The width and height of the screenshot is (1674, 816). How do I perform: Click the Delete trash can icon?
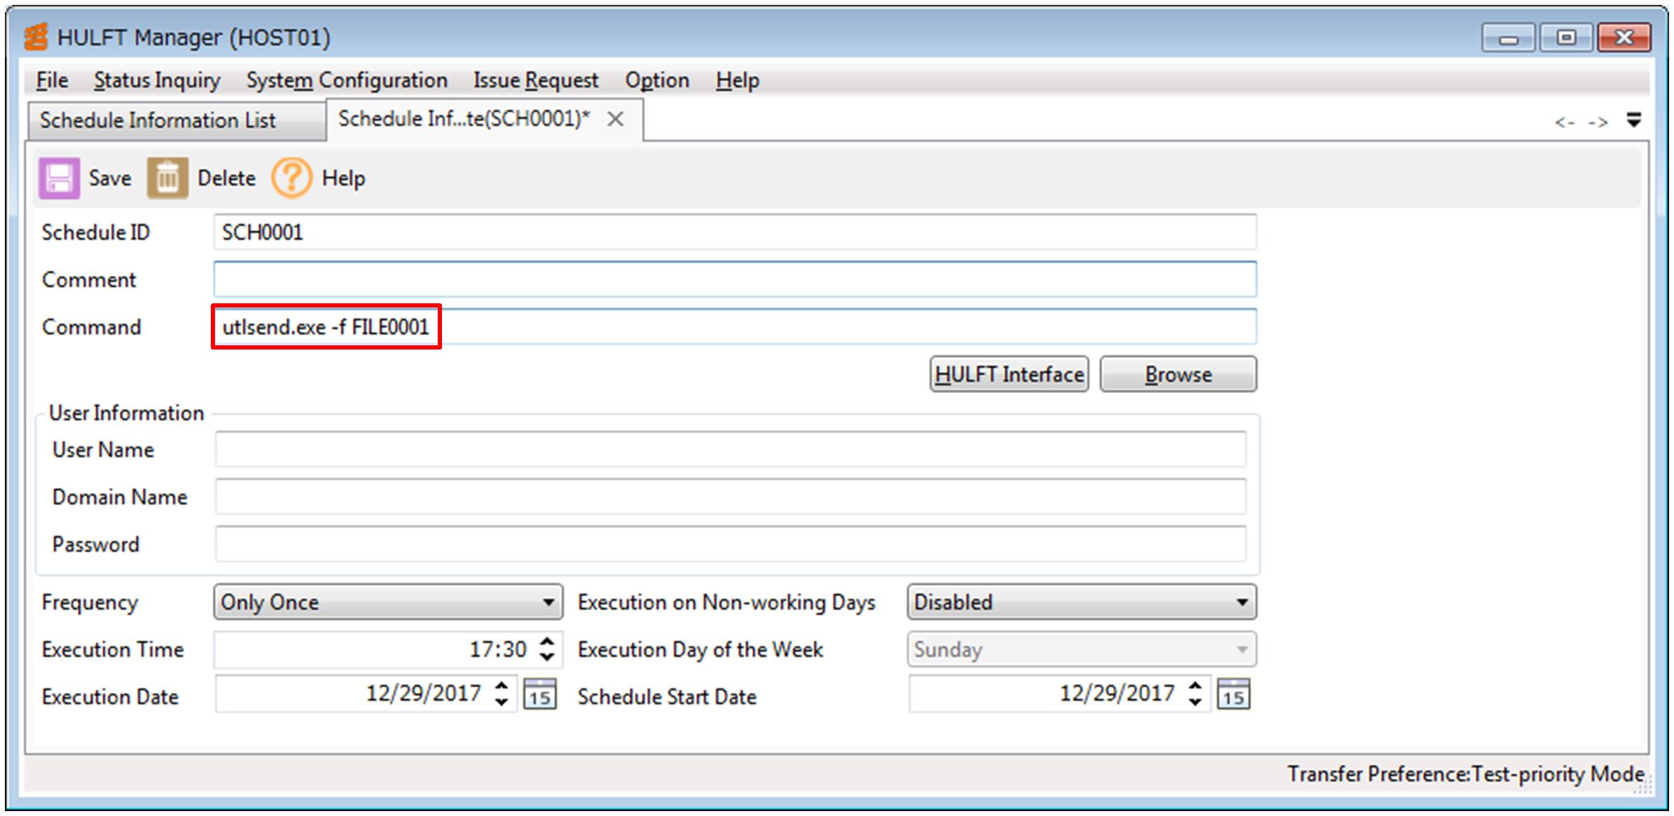click(167, 178)
